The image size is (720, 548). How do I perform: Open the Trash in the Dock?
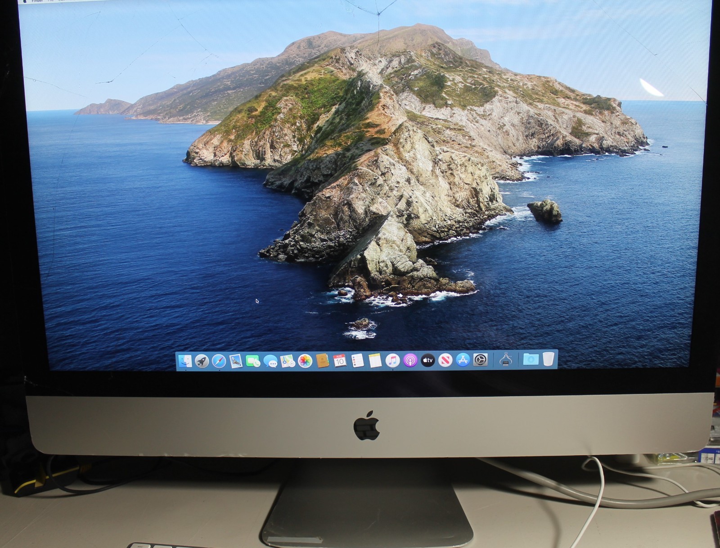point(548,359)
